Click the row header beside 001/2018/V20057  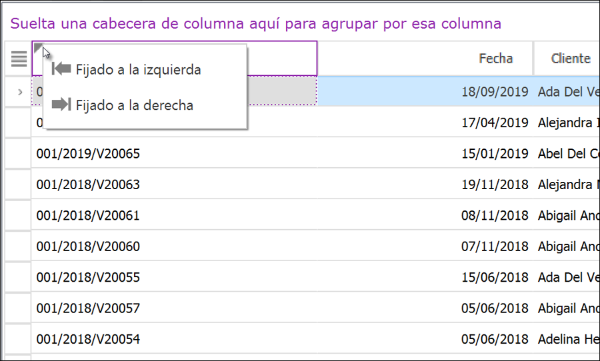point(17,308)
